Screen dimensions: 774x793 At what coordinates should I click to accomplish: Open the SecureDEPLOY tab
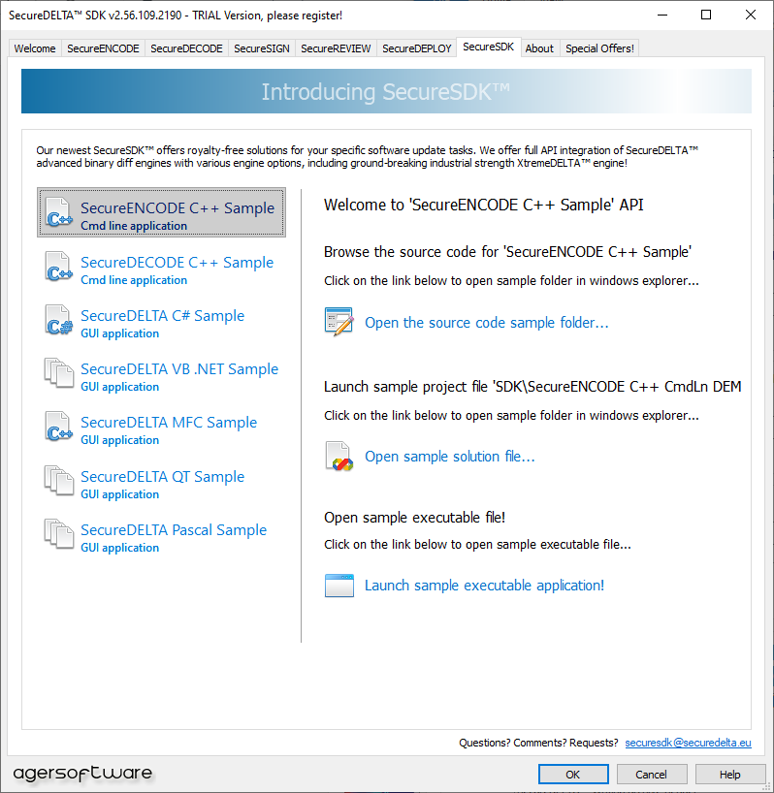coord(416,48)
